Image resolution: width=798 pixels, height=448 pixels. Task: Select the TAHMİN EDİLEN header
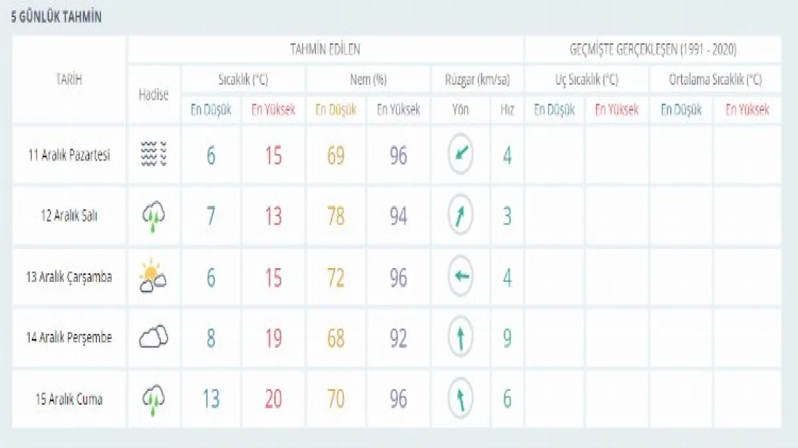click(x=326, y=49)
